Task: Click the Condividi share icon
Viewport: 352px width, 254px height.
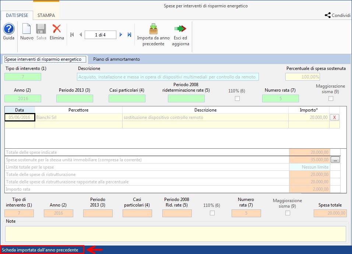Action: click(328, 15)
